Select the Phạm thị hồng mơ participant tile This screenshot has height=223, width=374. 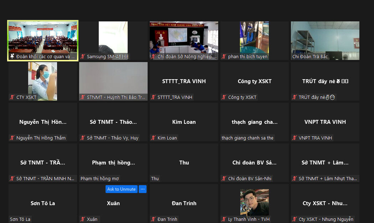point(113,163)
